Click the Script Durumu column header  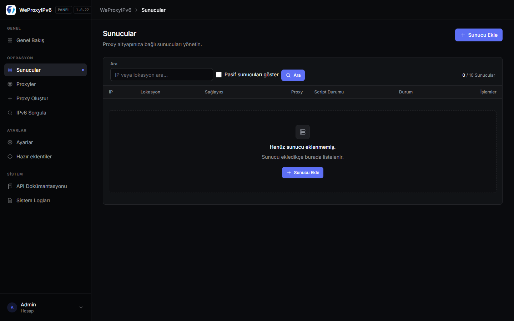329,92
